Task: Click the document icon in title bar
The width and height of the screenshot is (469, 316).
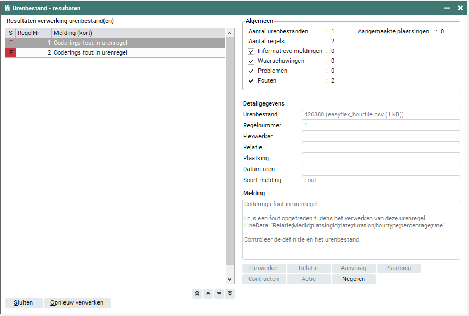Action: [x=8, y=8]
